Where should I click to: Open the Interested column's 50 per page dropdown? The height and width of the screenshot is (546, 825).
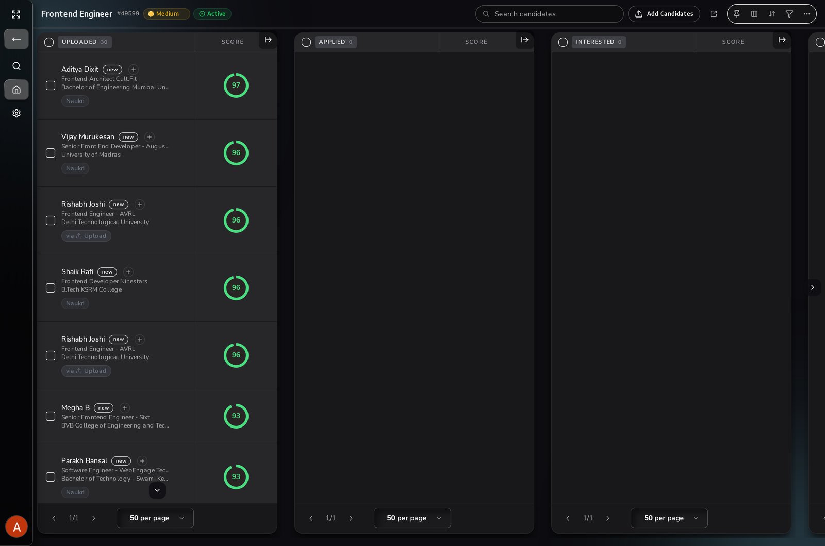(669, 518)
